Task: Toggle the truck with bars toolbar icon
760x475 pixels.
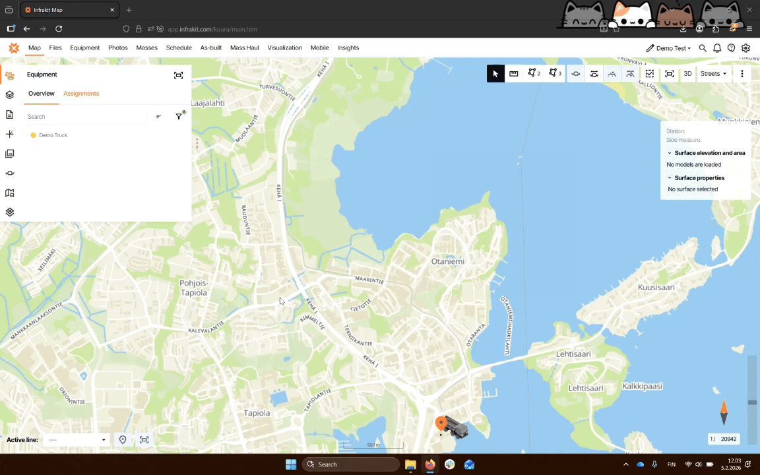Action: pos(594,74)
